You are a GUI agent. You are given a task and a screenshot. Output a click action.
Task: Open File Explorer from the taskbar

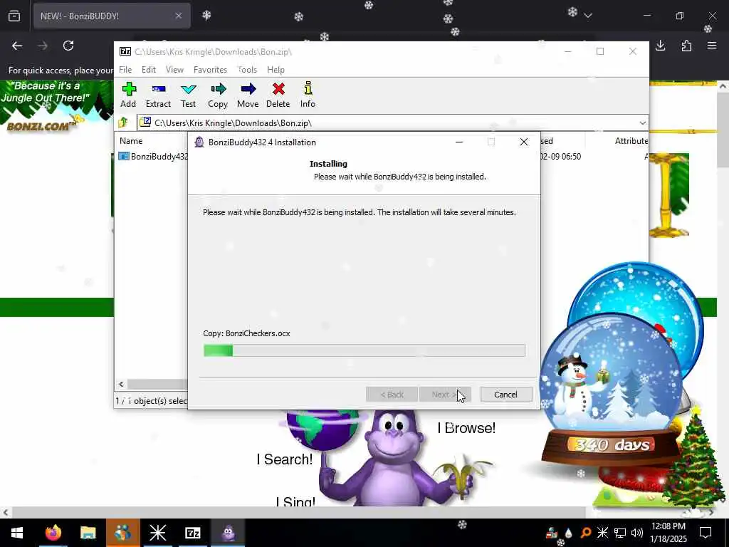click(88, 533)
